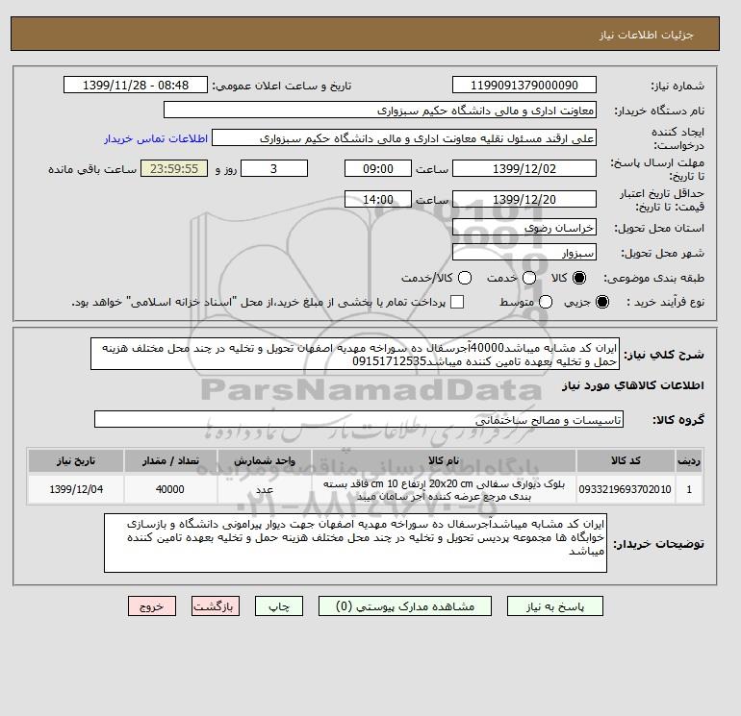The image size is (741, 716).
Task: Toggle the اسناد خزانه اسلامی payment checkbox
Action: (457, 302)
